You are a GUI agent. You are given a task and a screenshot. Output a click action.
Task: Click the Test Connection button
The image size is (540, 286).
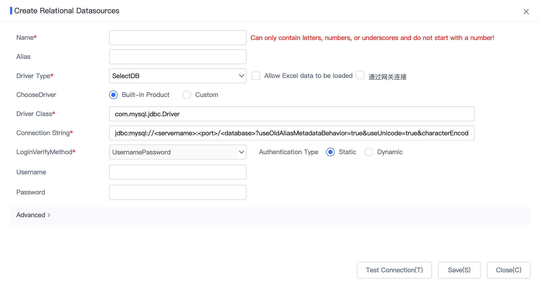[x=394, y=270]
